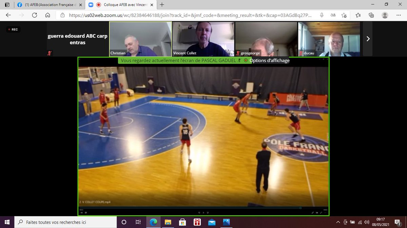Expand more participants with the right chevron

tap(368, 39)
